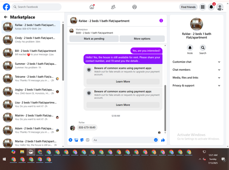Open the Mairim conversation

tap(31, 117)
